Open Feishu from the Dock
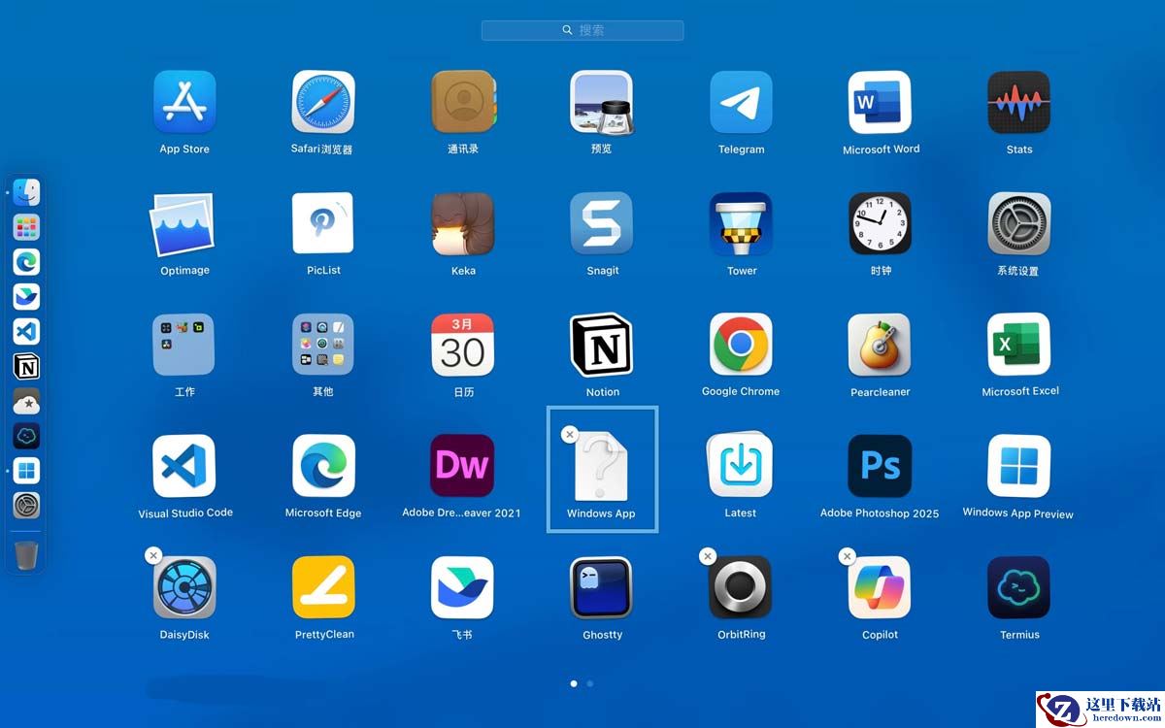 point(26,296)
